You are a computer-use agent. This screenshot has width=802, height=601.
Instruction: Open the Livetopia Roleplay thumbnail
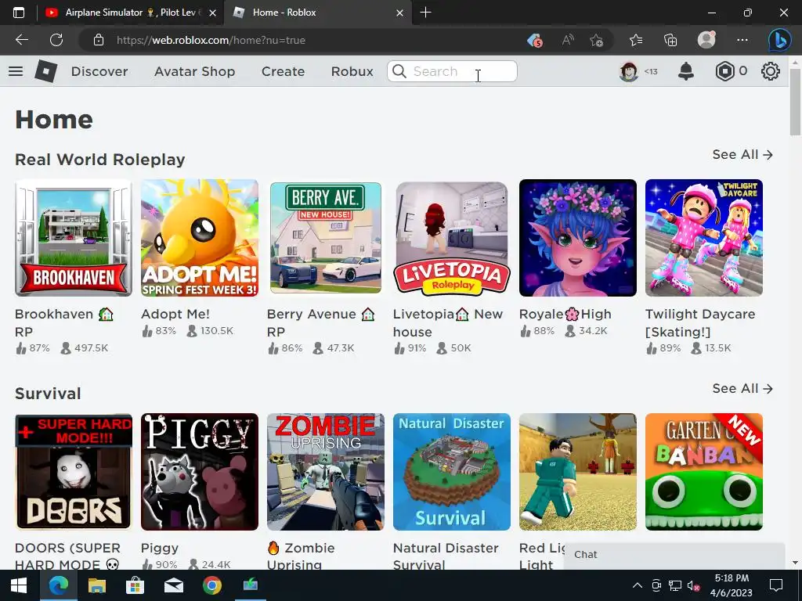coord(452,238)
